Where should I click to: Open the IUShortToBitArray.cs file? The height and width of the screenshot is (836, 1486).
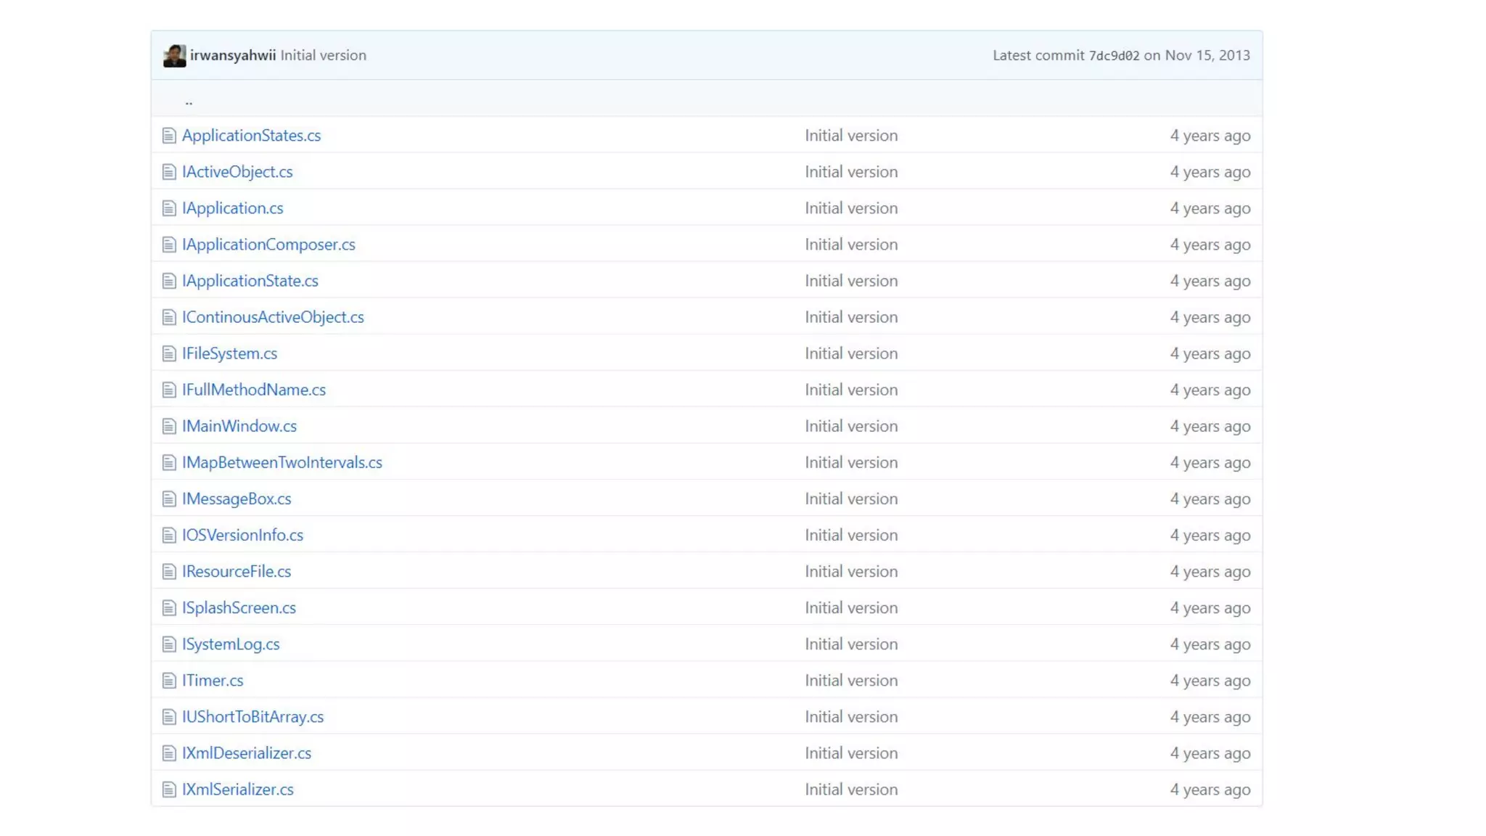(x=253, y=717)
